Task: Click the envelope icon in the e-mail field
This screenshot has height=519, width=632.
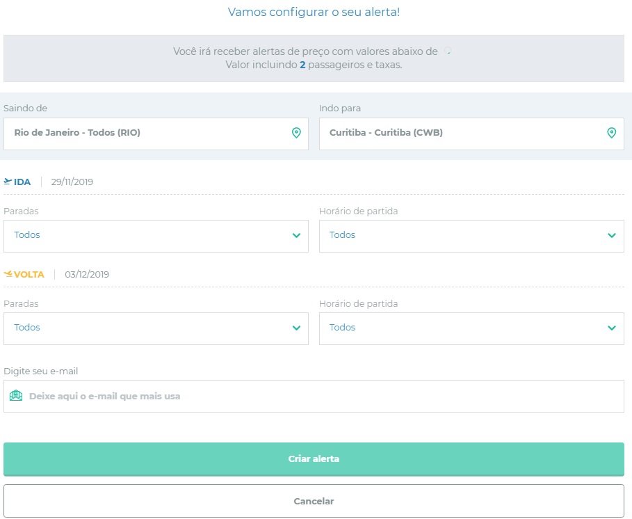Action: click(x=16, y=396)
